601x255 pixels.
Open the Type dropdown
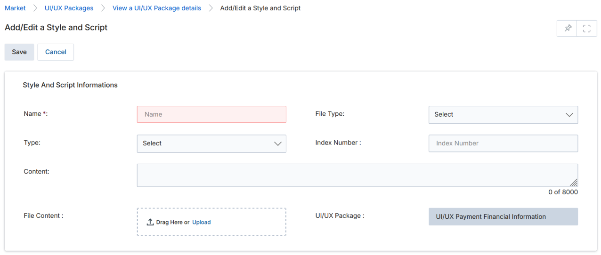211,143
